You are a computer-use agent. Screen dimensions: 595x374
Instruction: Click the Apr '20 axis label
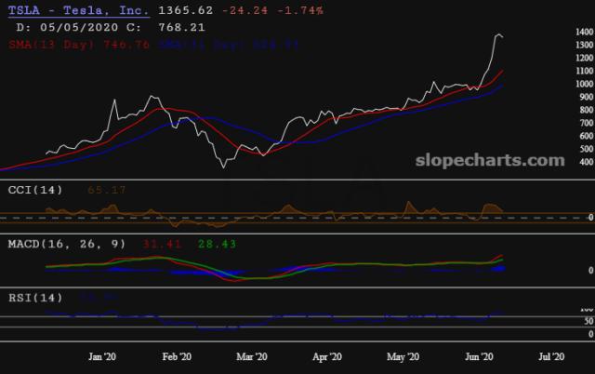327,356
